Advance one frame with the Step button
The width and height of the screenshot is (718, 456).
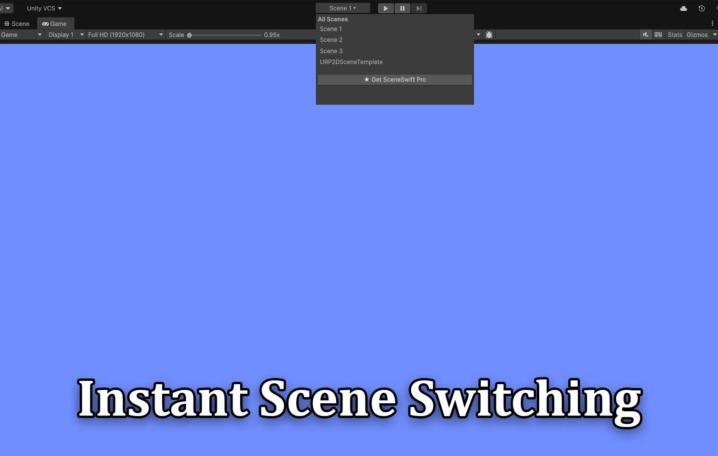(419, 8)
